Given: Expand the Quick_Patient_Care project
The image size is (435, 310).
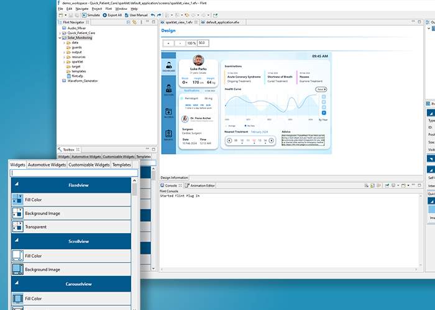Looking at the screenshot, I should pos(60,32).
